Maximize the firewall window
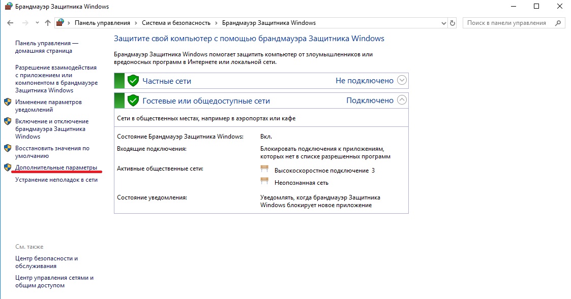The height and width of the screenshot is (299, 571). tap(536, 7)
